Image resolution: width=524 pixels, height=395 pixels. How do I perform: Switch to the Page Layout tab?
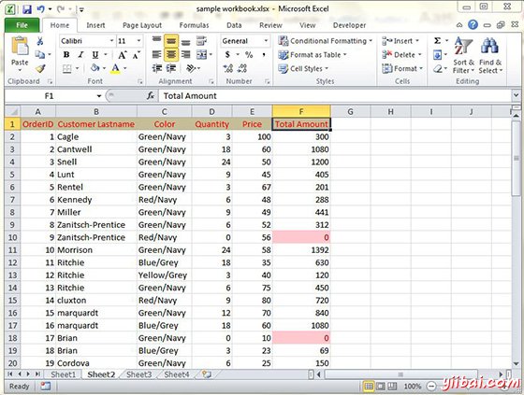pos(142,25)
